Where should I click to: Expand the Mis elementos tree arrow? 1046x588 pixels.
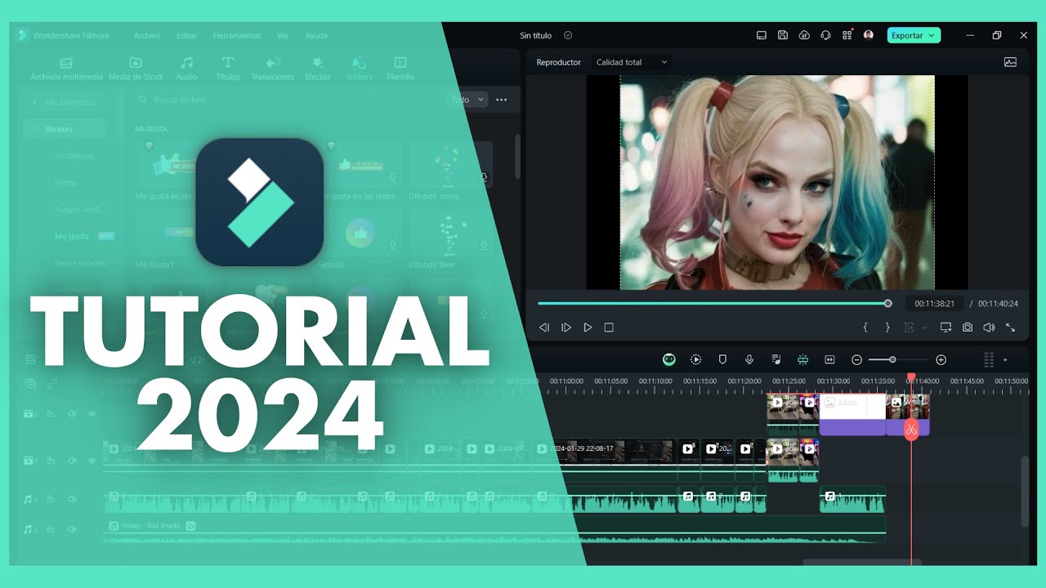coord(34,102)
